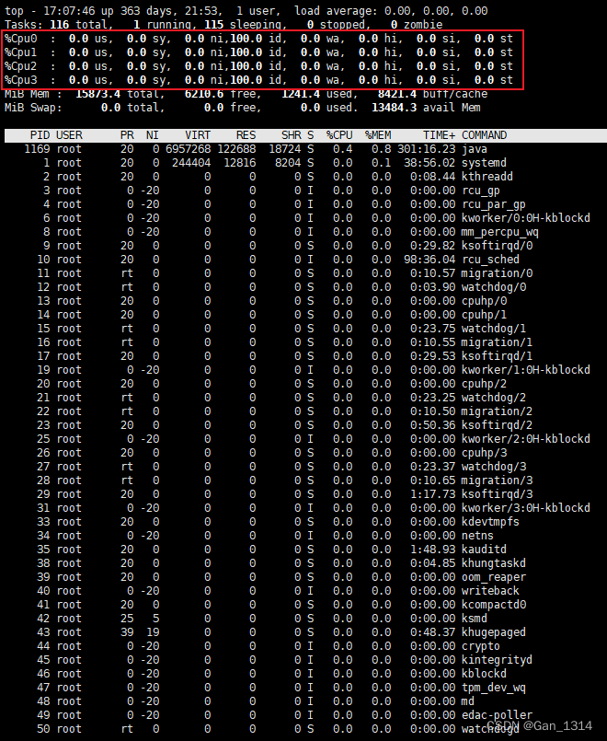Click the ksmd command
The height and width of the screenshot is (741, 607).
[x=474, y=619]
